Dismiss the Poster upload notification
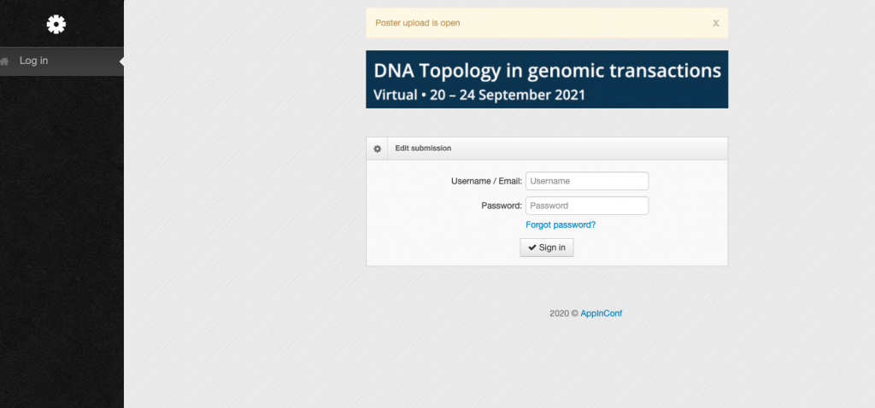The width and height of the screenshot is (875, 408). pyautogui.click(x=715, y=23)
